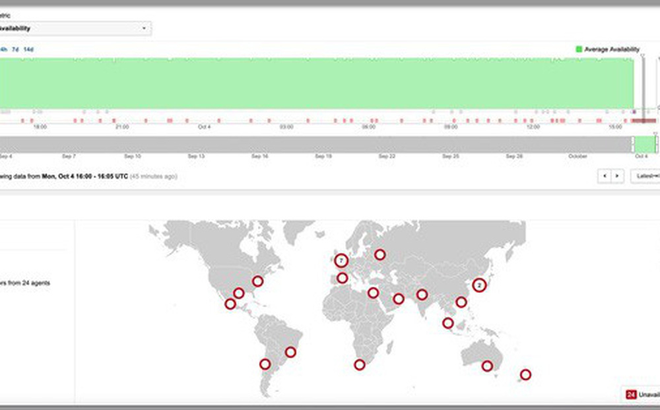Click the Sep 16 point on overview timeline
The image size is (660, 410).
point(259,156)
